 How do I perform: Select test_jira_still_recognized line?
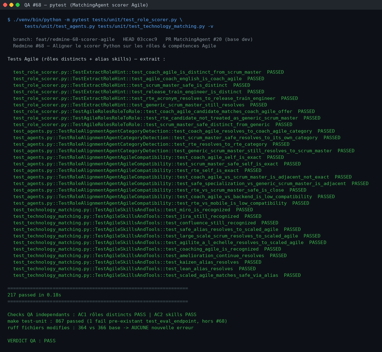click(x=137, y=216)
